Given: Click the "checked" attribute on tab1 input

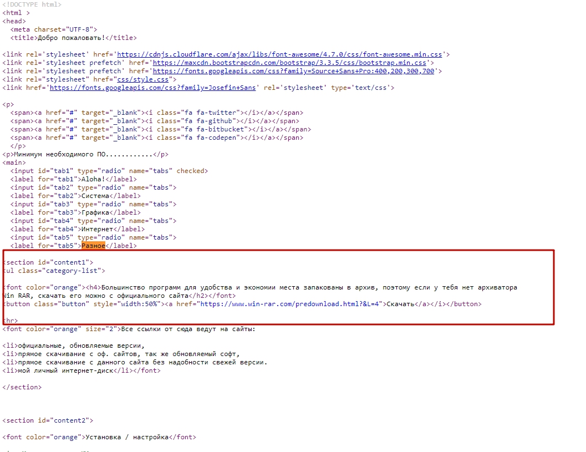Looking at the screenshot, I should (191, 171).
